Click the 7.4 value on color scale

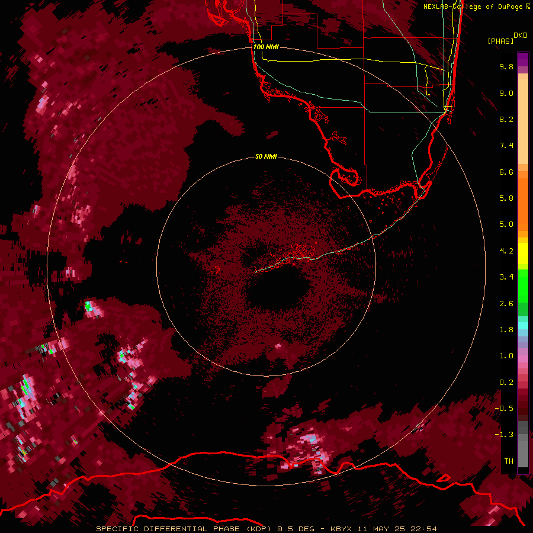pyautogui.click(x=506, y=146)
